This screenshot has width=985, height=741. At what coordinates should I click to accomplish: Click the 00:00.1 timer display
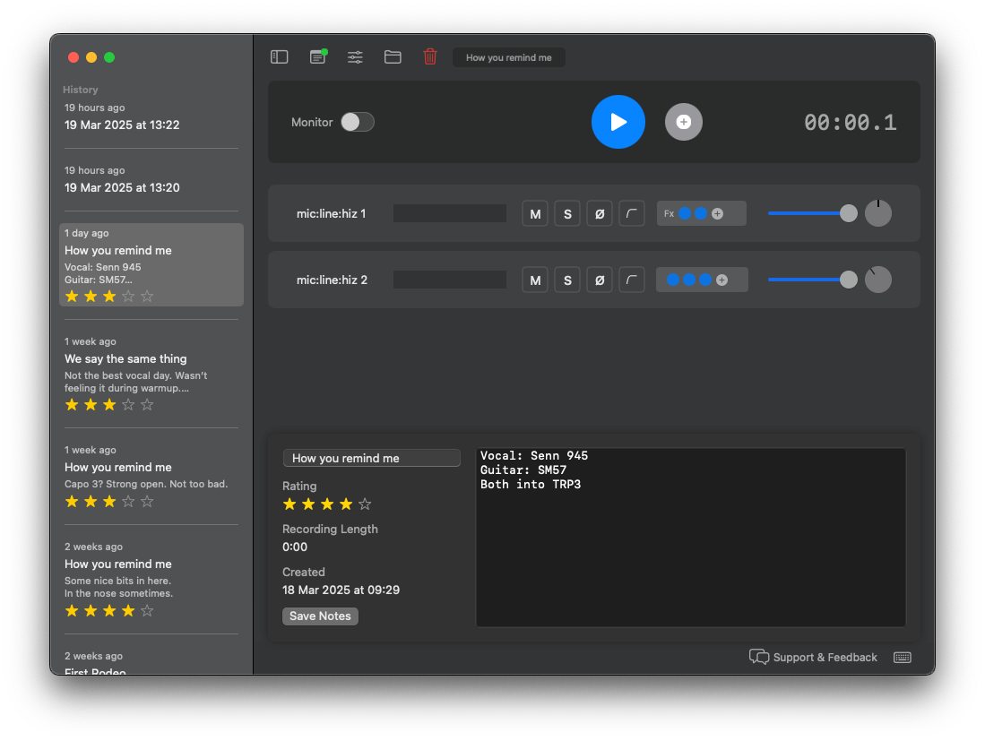click(x=851, y=123)
